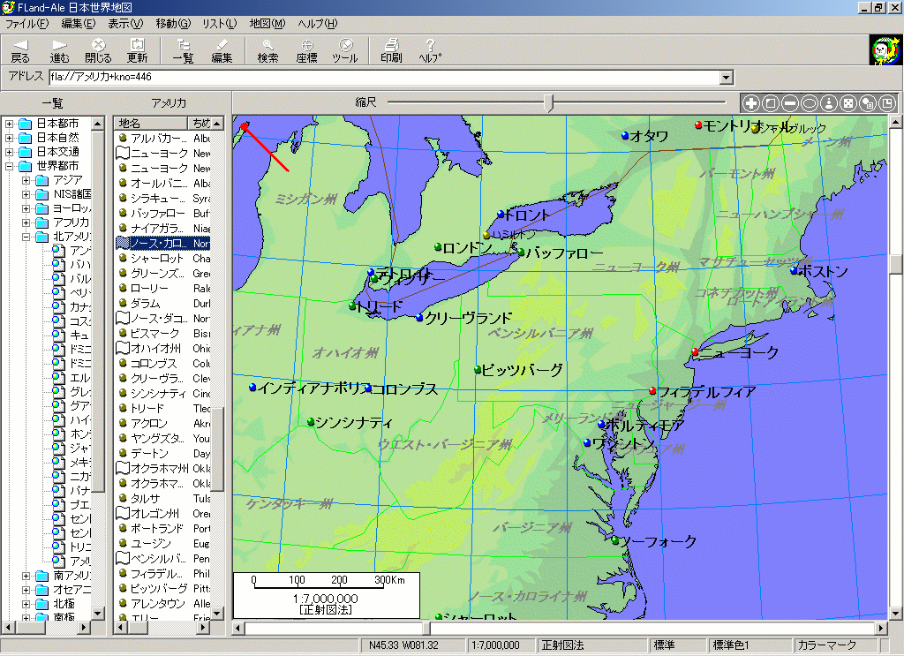The image size is (904, 656).
Task: Click the ellipse circle map button
Action: coord(810,103)
